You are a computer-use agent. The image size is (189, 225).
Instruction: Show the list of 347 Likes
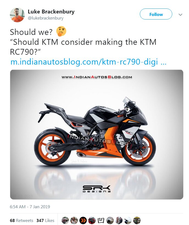pyautogui.click(x=45, y=220)
